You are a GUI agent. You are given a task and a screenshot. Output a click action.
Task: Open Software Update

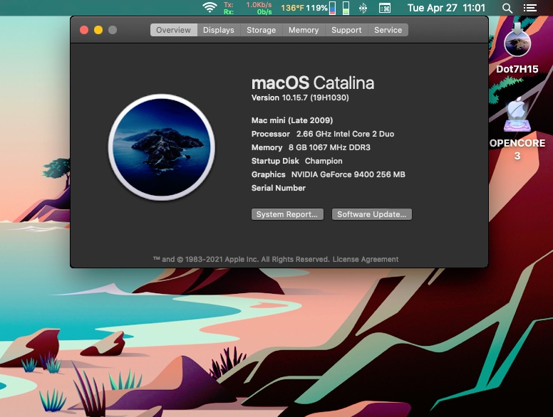point(372,214)
